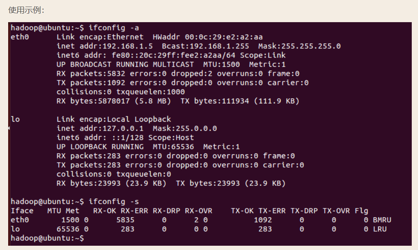Click the 'lo' interface label above inet 127.0.0.1
Image resolution: width=418 pixels, height=250 pixels.
15,119
